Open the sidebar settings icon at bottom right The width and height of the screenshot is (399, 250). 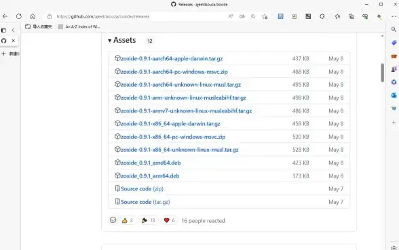point(394,248)
